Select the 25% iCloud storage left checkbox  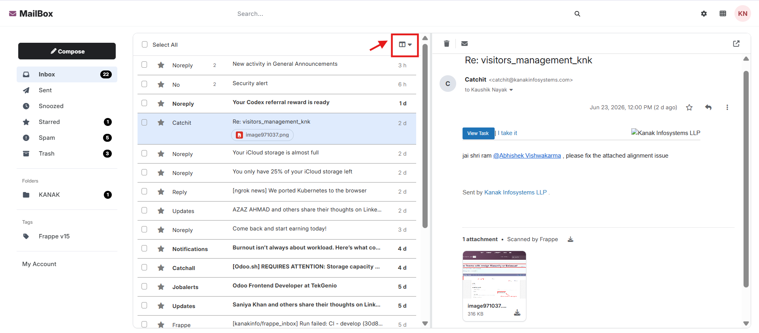pos(144,172)
